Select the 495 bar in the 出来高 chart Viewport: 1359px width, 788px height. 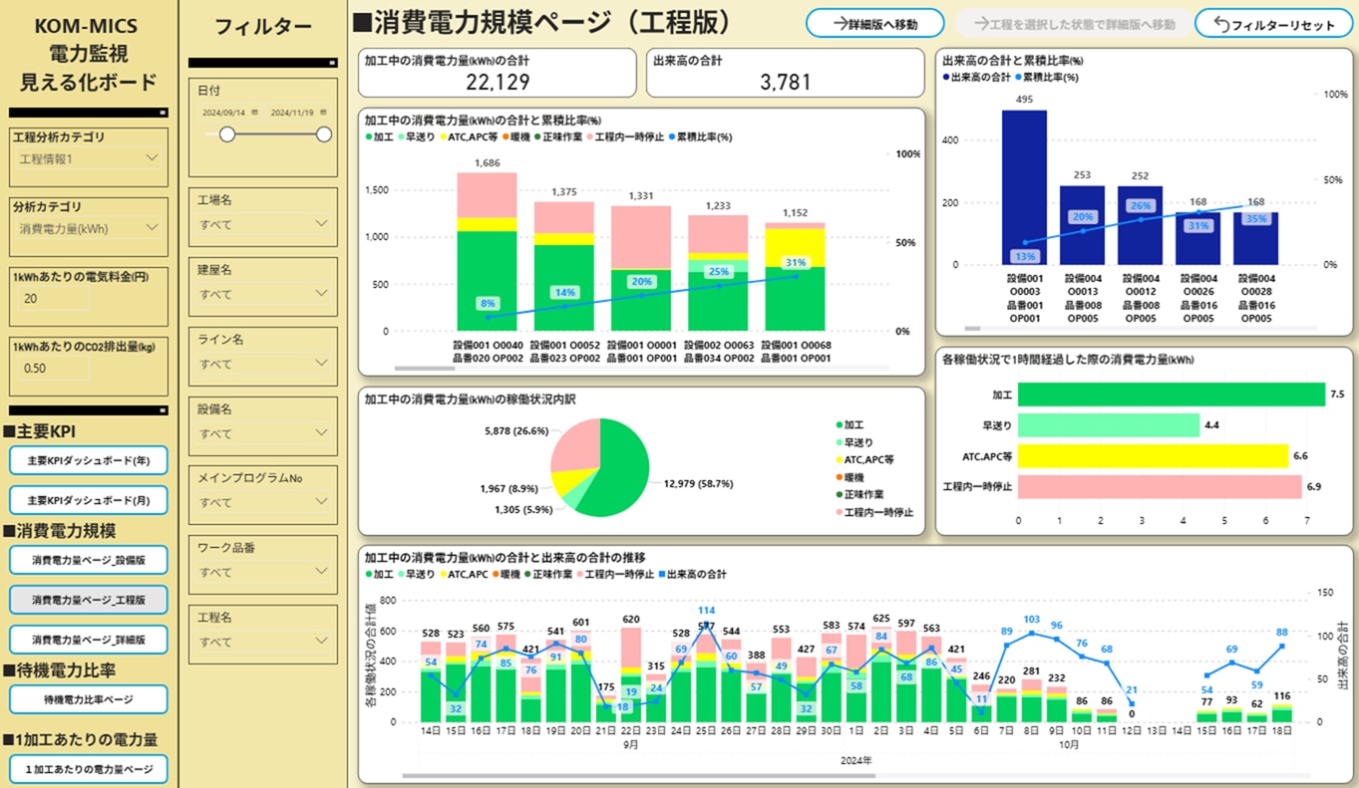coord(1024,187)
